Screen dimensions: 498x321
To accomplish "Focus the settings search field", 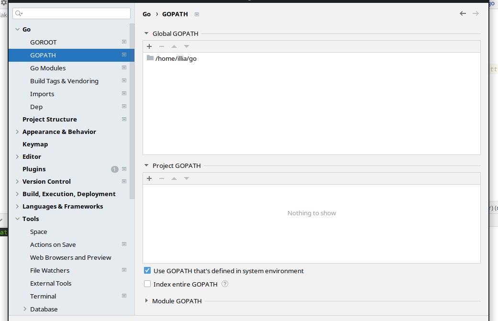I will click(x=71, y=13).
